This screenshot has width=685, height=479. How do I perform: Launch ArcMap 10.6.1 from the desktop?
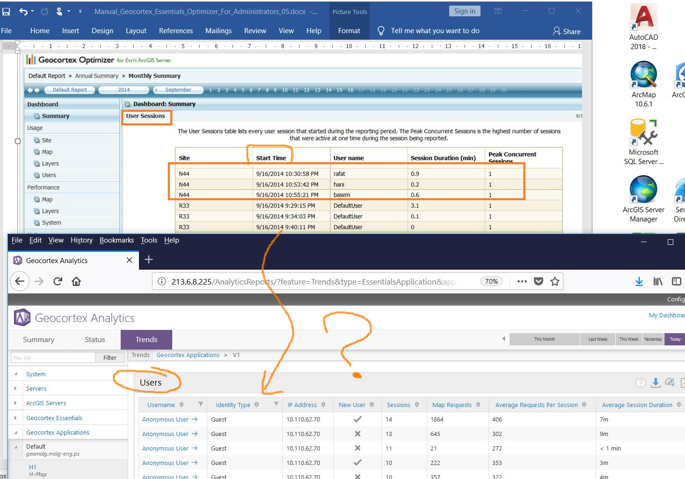click(644, 85)
